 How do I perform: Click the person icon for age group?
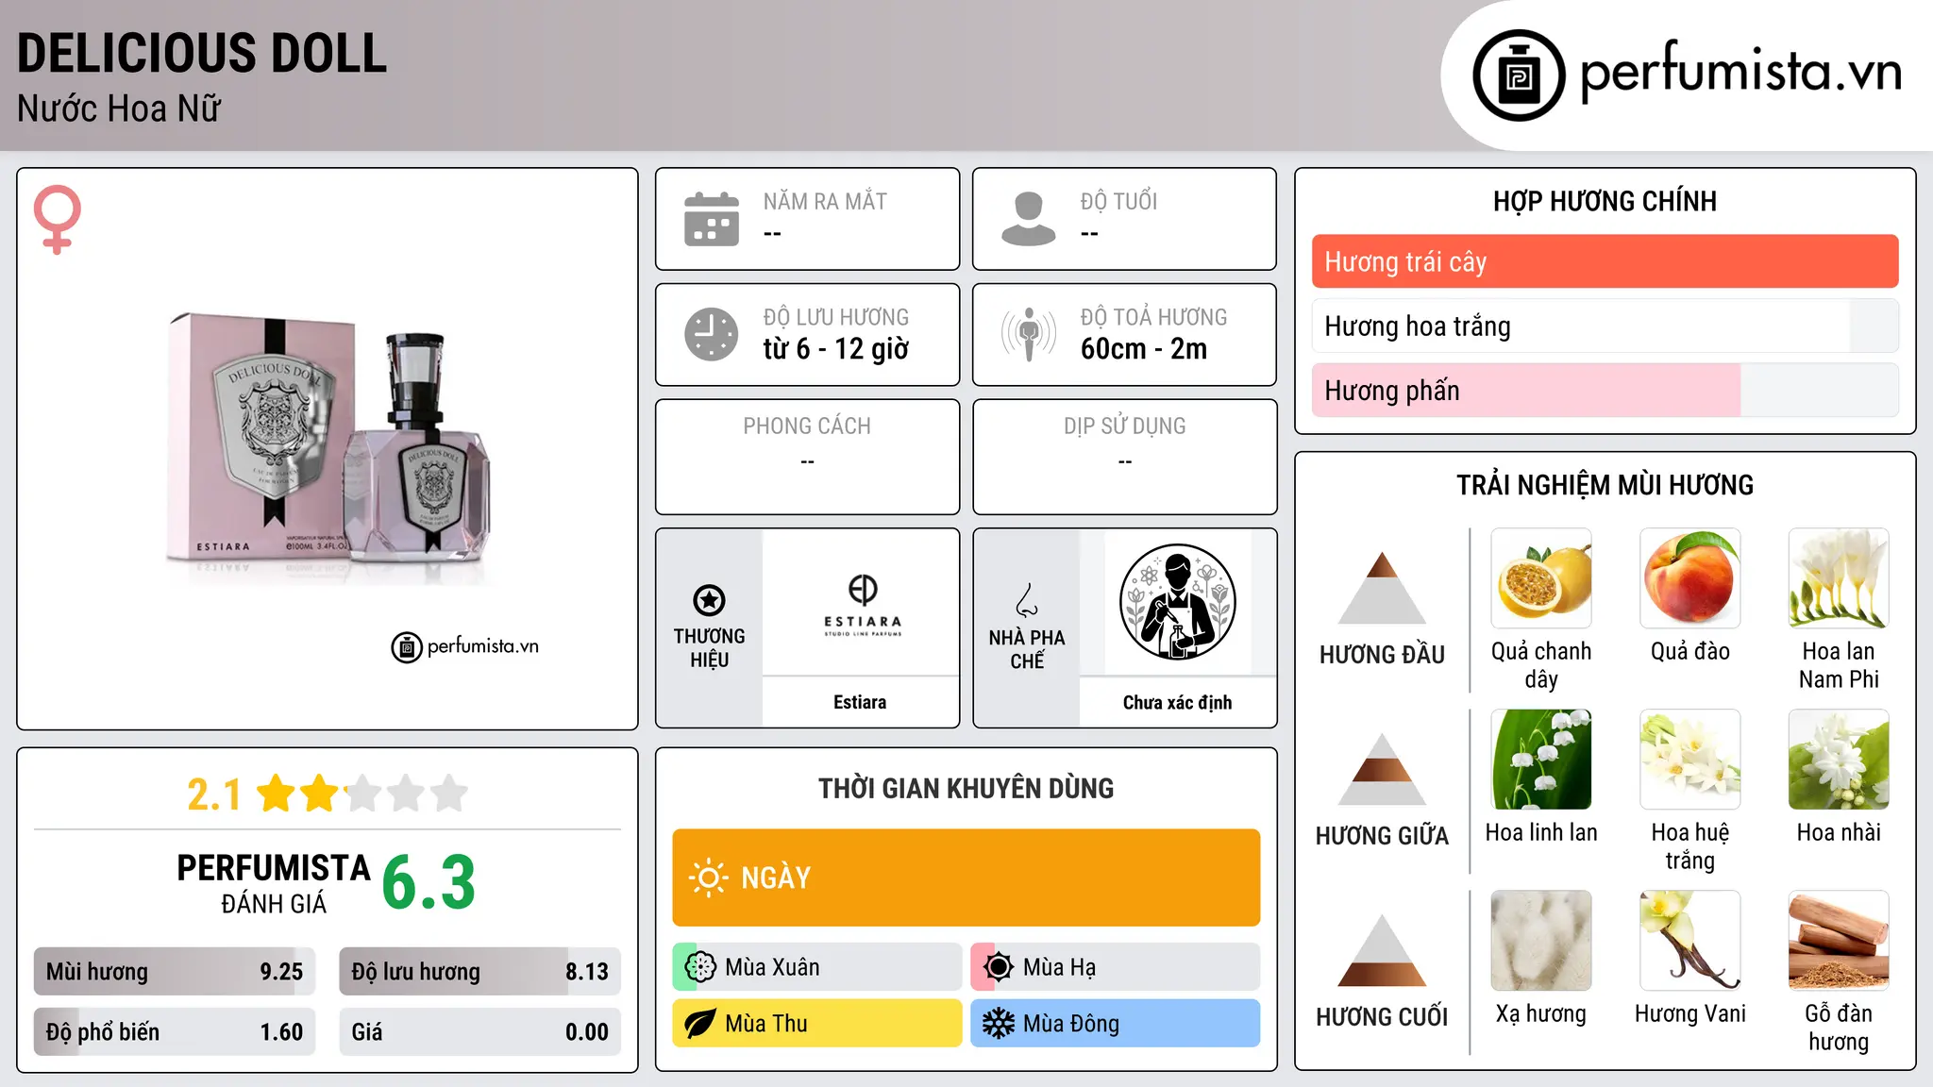pyautogui.click(x=1028, y=219)
